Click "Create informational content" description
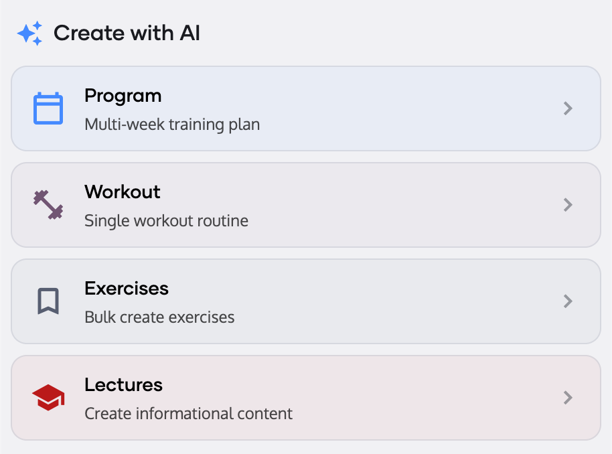Viewport: 612px width, 454px height. point(188,414)
